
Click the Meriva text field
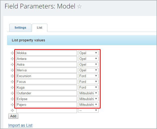click(x=47, y=70)
